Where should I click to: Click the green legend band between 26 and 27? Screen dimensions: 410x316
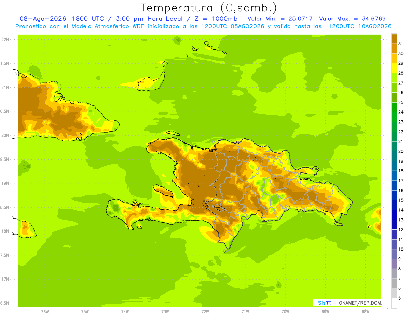[x=394, y=88]
